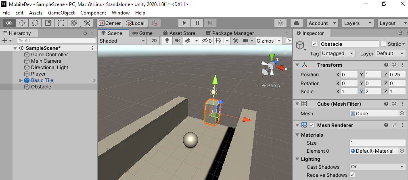Open Cast Shadows On dropdown
The width and height of the screenshot is (408, 180).
coord(378,167)
